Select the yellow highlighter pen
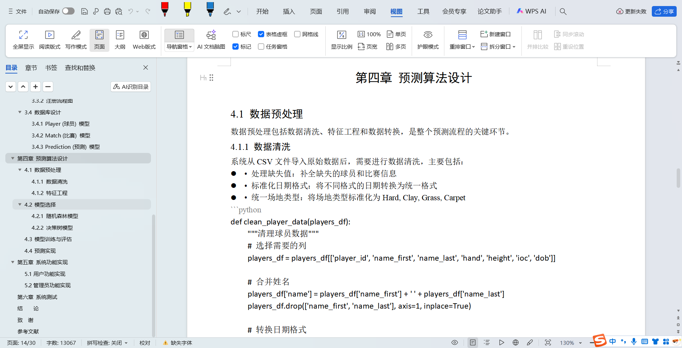This screenshot has height=348, width=682. point(188,9)
